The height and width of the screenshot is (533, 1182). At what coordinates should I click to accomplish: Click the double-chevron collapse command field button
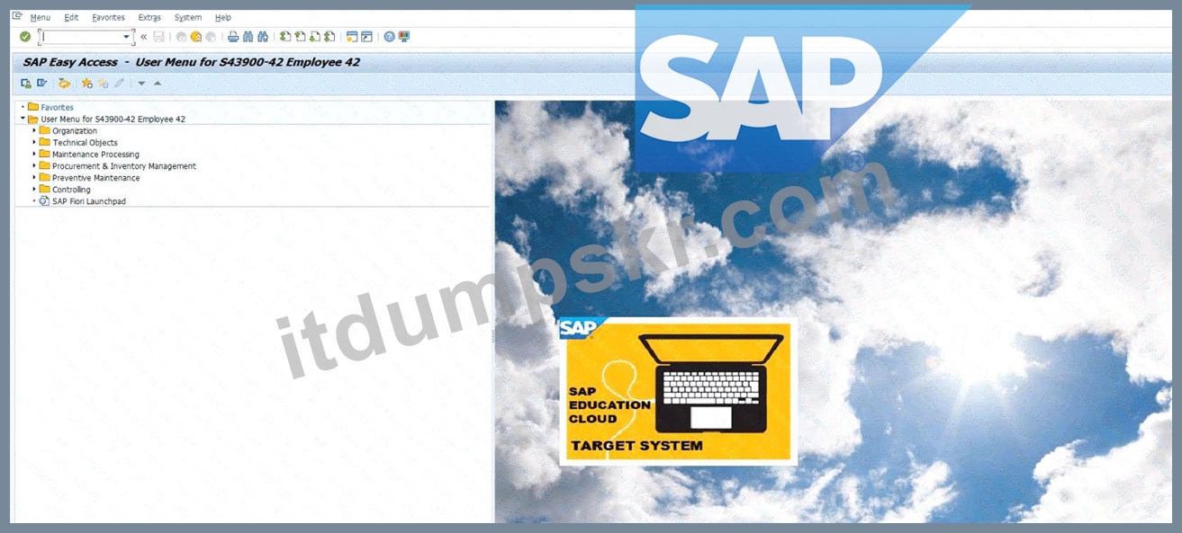click(143, 37)
